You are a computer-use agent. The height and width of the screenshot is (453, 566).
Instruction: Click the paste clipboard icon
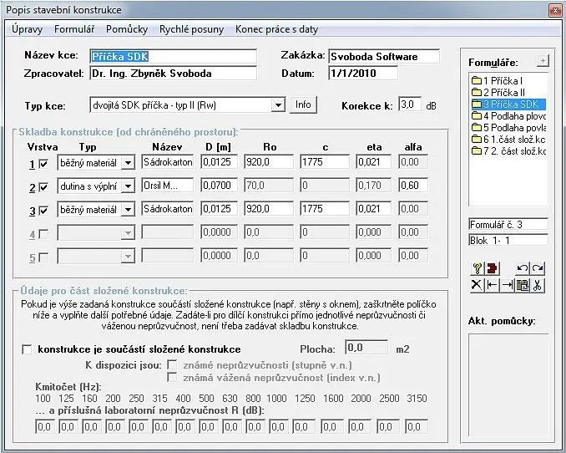pyautogui.click(x=522, y=285)
